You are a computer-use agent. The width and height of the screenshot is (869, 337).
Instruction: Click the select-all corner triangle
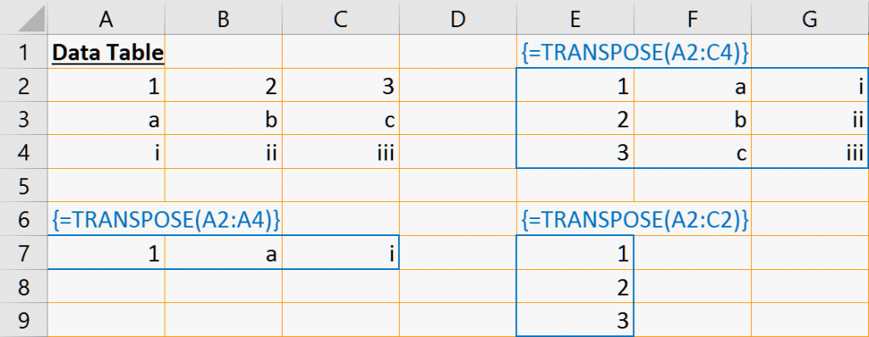(x=24, y=18)
